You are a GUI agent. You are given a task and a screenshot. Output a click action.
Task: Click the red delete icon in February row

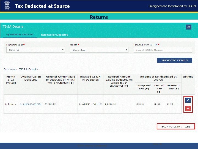(x=188, y=108)
